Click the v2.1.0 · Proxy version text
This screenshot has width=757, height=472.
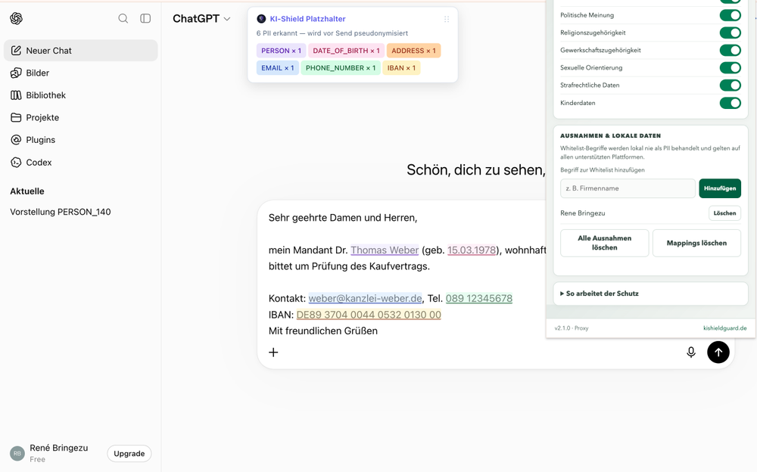click(571, 328)
